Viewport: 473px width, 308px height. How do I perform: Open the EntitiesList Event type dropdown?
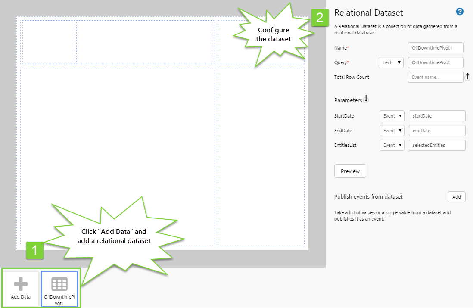(x=392, y=145)
